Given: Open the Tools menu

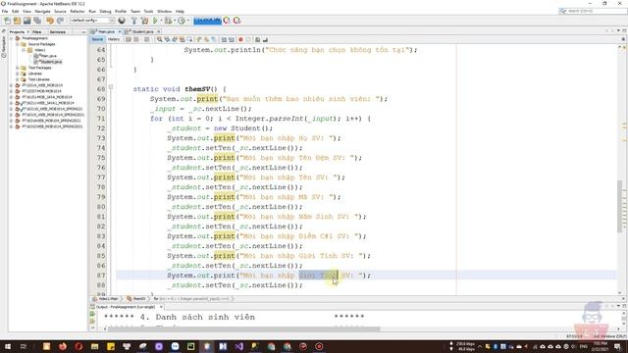Looking at the screenshot, I should click(148, 11).
